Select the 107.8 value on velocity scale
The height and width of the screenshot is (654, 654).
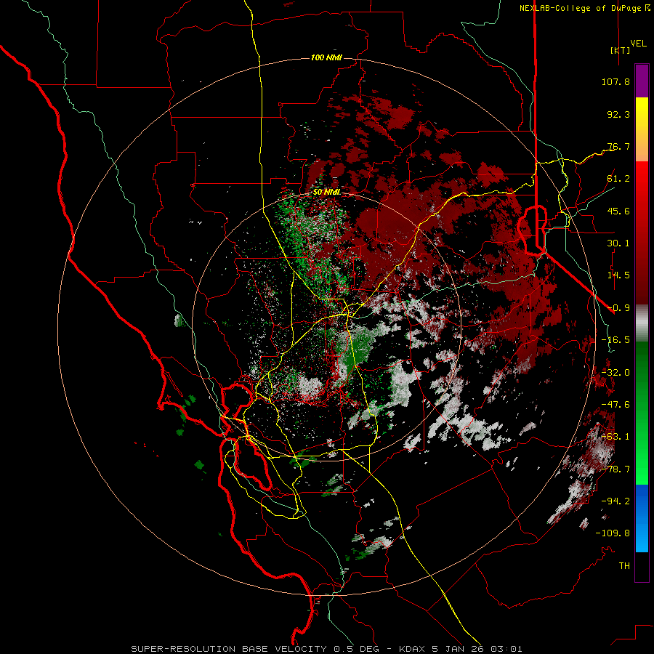pos(615,81)
